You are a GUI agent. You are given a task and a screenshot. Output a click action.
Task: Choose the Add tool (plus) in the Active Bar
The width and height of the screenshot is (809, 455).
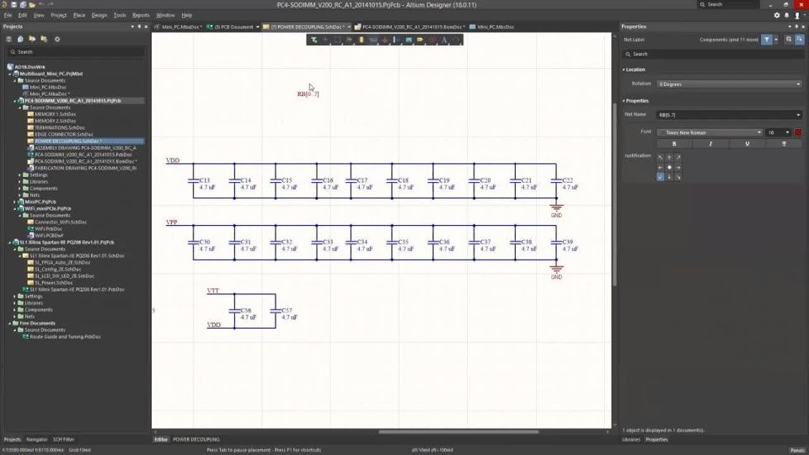tap(325, 40)
